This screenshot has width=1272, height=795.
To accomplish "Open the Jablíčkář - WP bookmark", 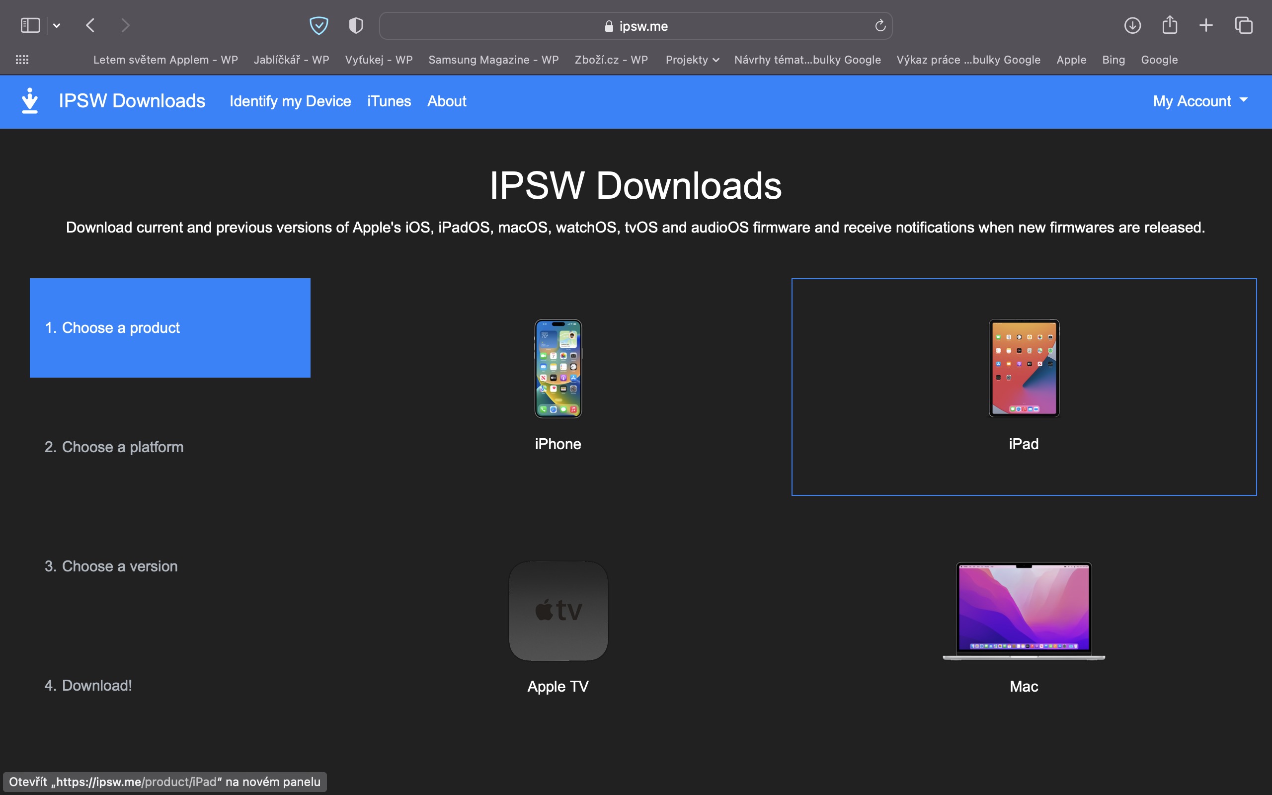I will [291, 60].
